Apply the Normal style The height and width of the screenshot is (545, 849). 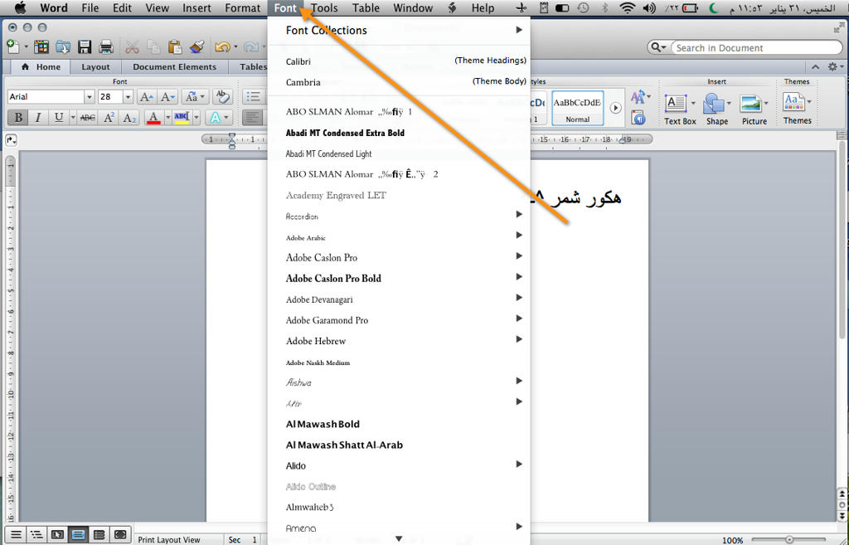577,109
